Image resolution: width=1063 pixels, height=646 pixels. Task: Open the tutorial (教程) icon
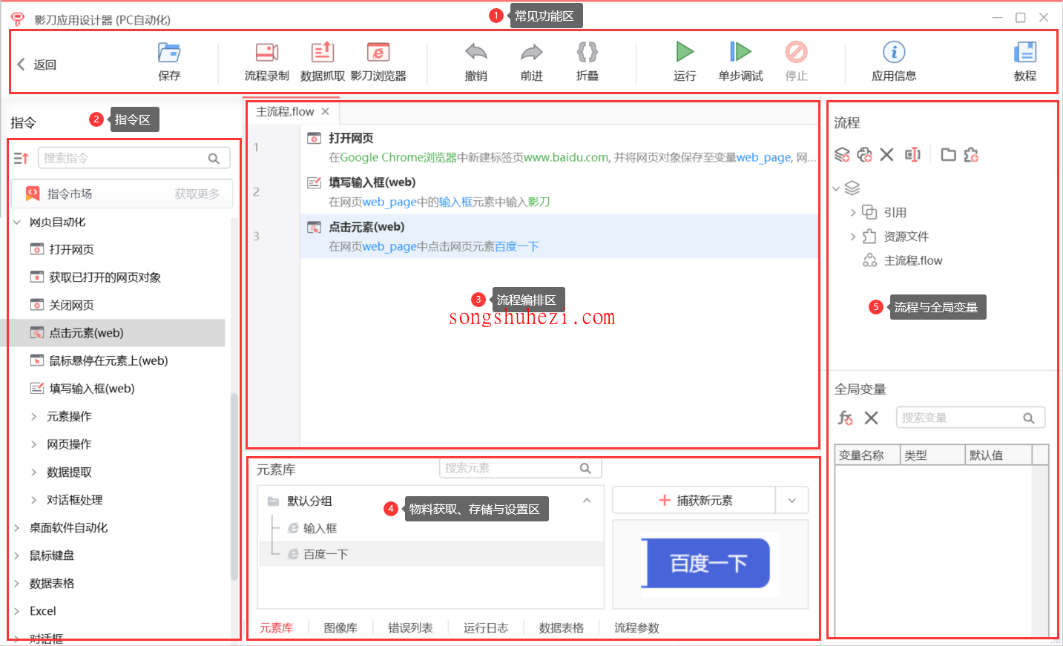pyautogui.click(x=1024, y=53)
